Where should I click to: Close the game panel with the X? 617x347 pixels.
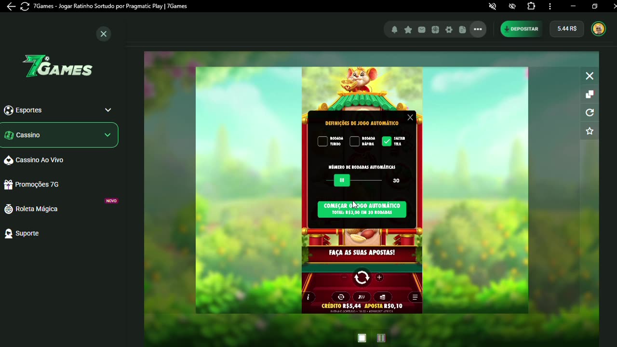point(590,76)
